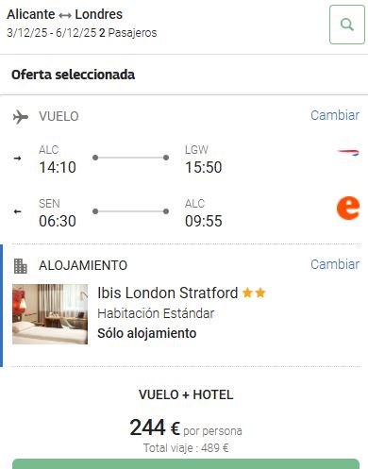
Task: Click the round-trip arrows between Alicante and Londres
Action: 65,15
